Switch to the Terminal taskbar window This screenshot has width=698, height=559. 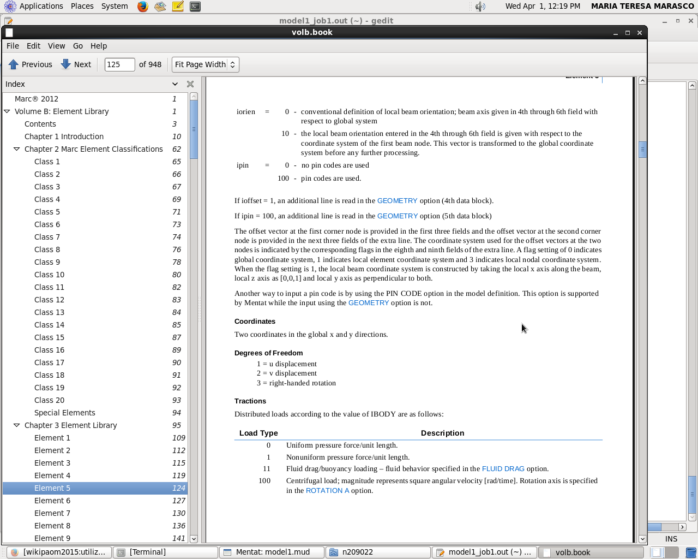(165, 552)
